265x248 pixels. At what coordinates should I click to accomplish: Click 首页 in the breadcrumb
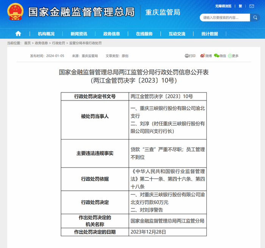[x=27, y=43]
